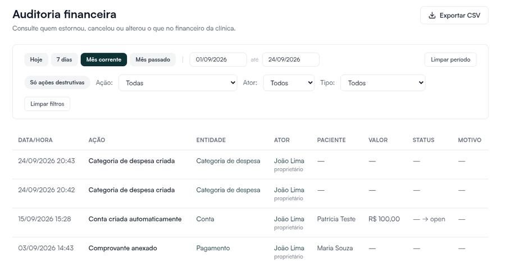Image resolution: width=510 pixels, height=267 pixels.
Task: Click the download icon in Exportar CSV
Action: [x=432, y=15]
